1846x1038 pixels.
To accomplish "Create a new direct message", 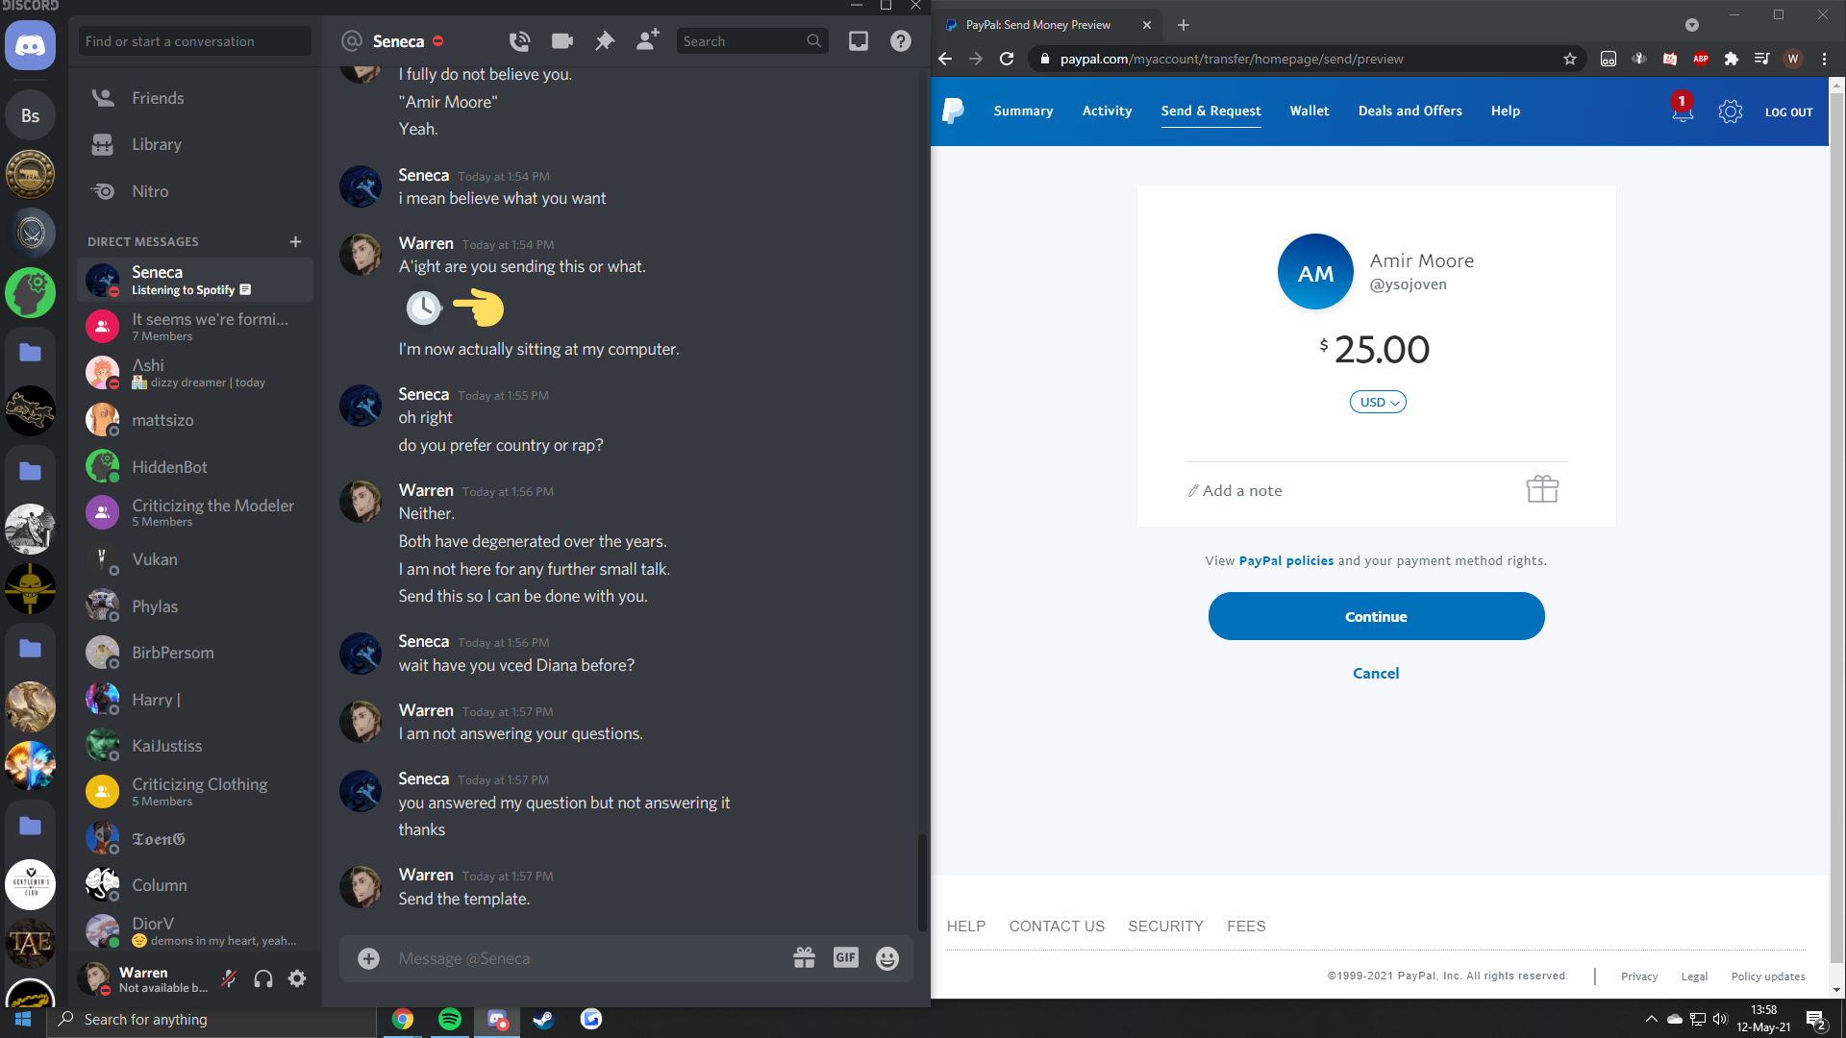I will click(x=296, y=241).
